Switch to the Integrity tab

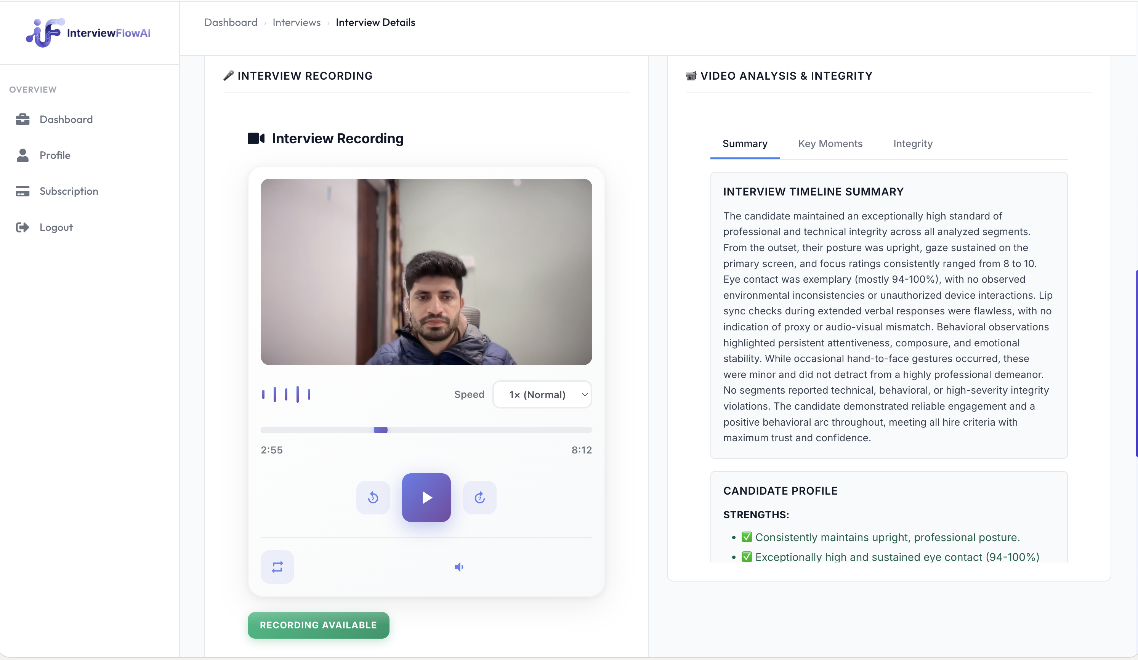point(913,144)
